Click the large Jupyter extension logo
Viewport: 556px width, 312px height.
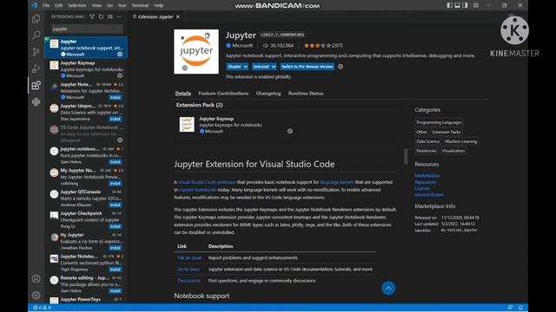point(196,52)
